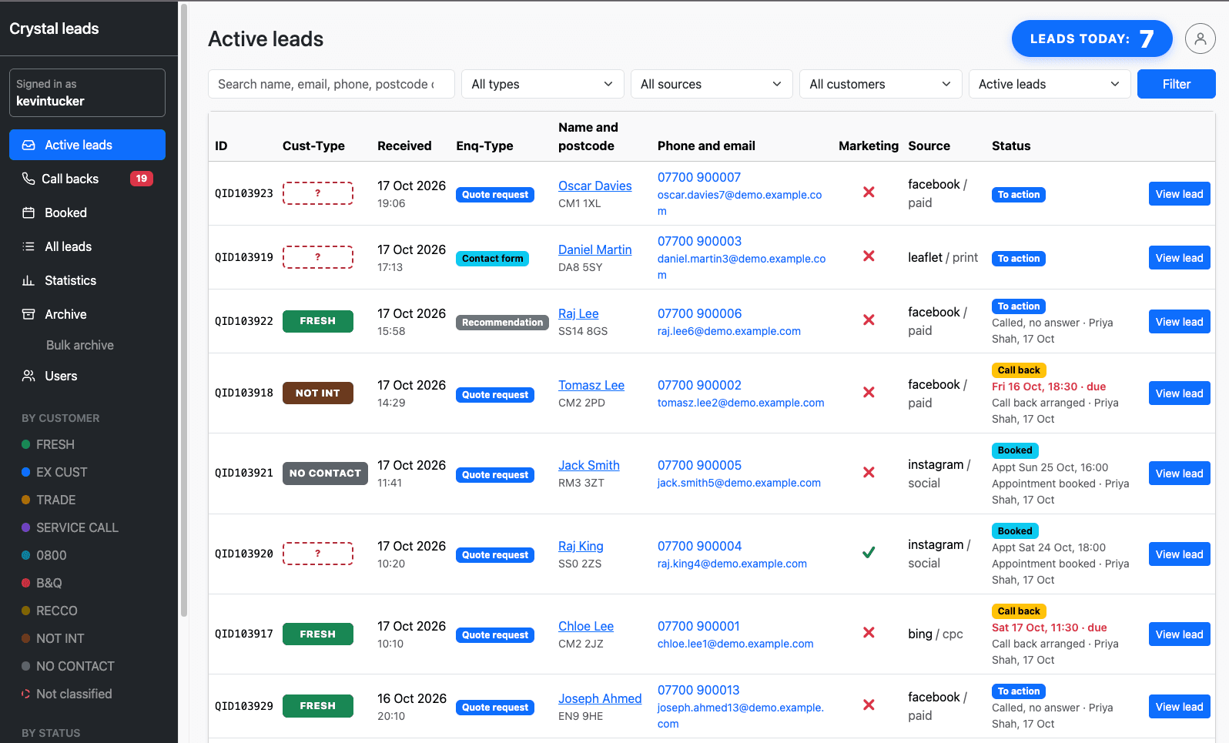
Task: Toggle marketing checkmark for Raj King
Action: [x=869, y=552]
